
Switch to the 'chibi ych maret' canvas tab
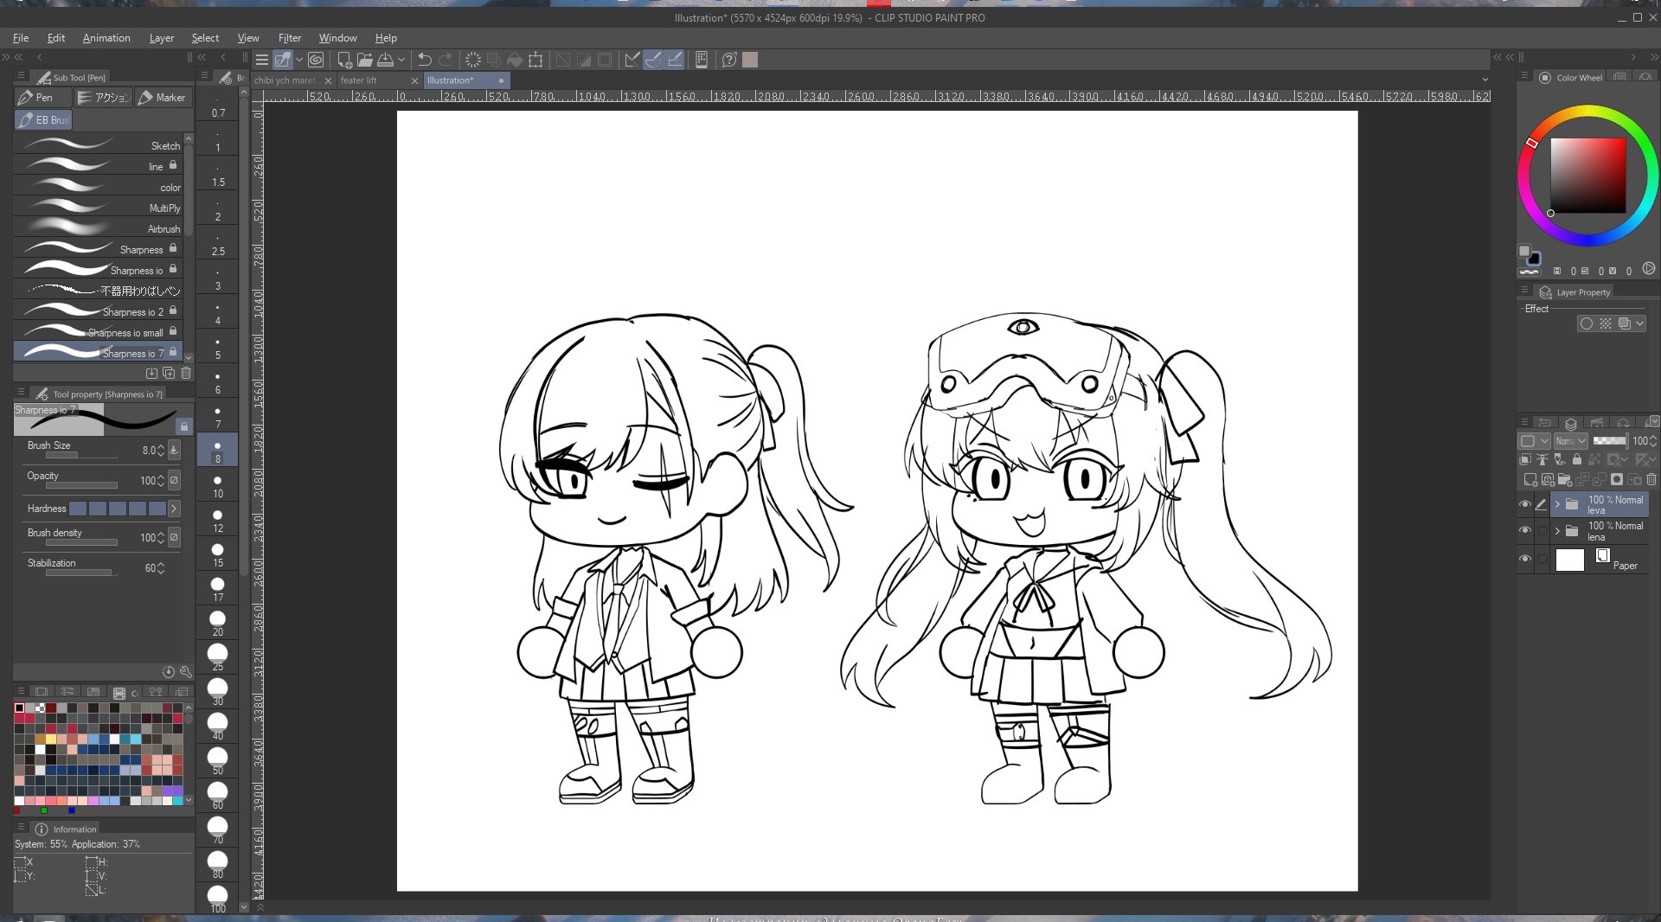click(285, 80)
